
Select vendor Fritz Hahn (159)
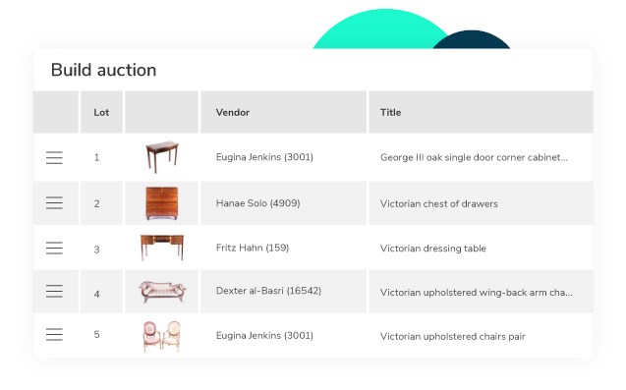[253, 248]
